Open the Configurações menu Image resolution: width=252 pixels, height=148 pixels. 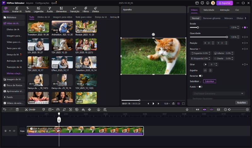tap(42, 3)
